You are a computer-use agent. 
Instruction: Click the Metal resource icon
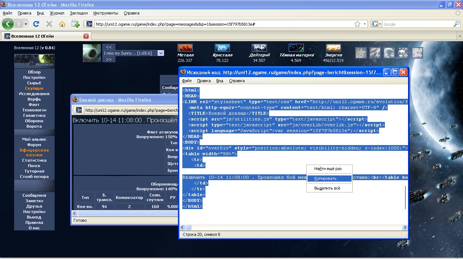pyautogui.click(x=185, y=48)
